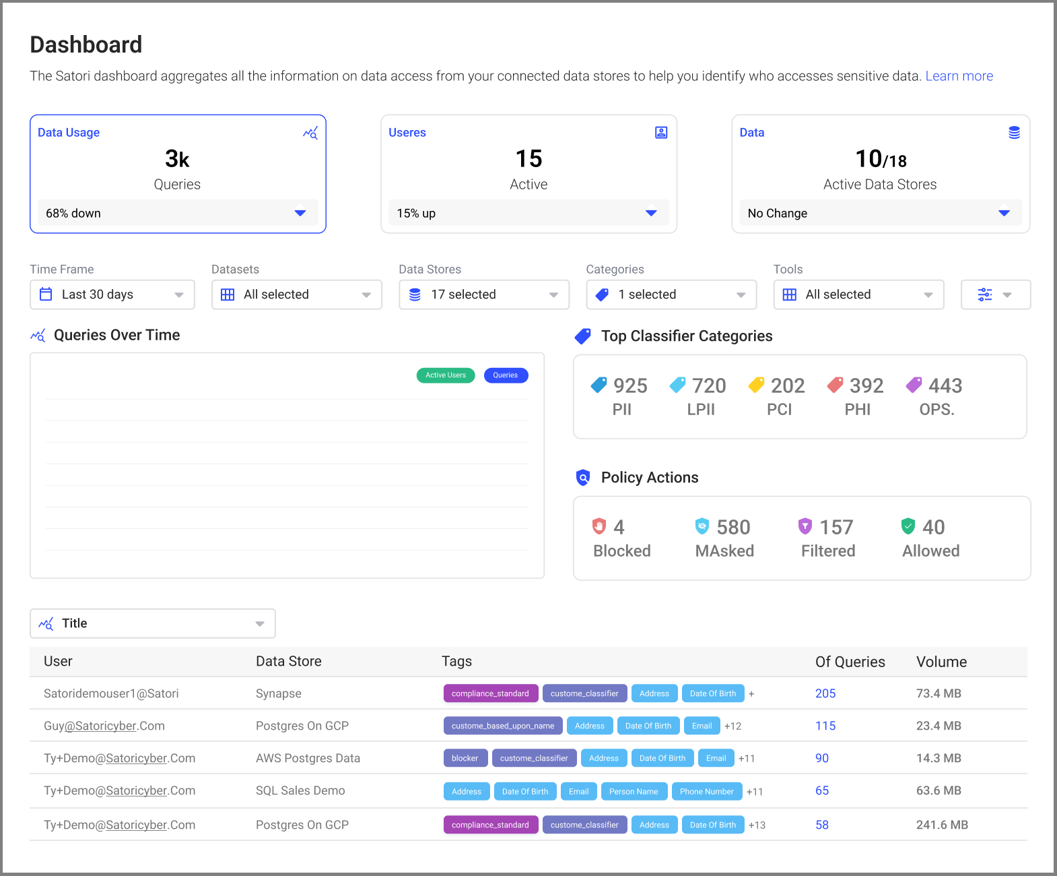
Task: Click the OPS. purple tag icon
Action: pos(914,385)
